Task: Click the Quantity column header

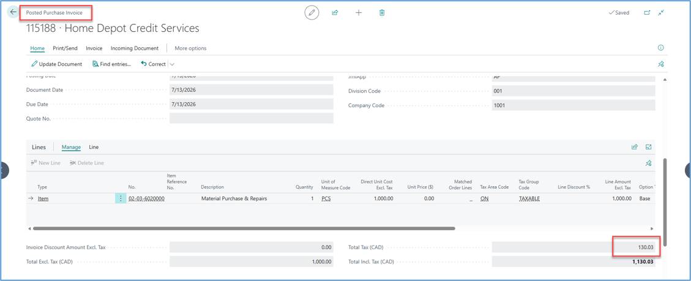Action: coord(304,187)
